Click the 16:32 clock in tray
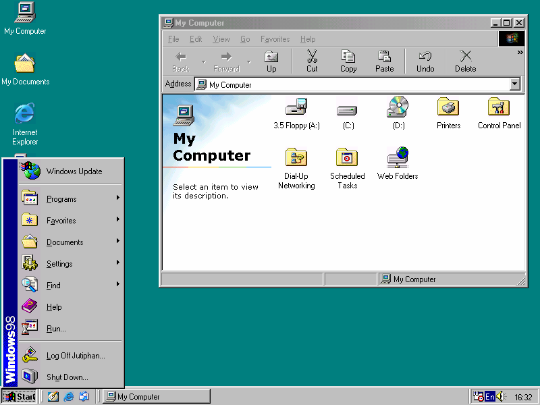The width and height of the screenshot is (540, 405). tap(523, 397)
